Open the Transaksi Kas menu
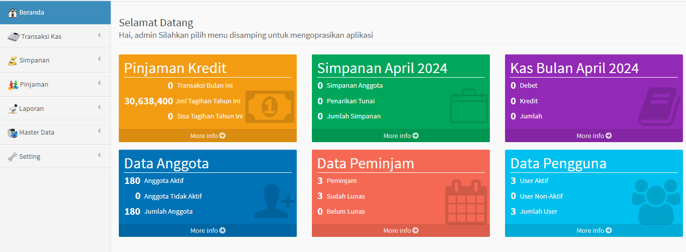686x252 pixels. click(x=56, y=36)
